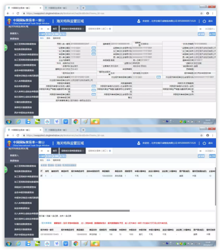This screenshot has width=222, height=250.
Task: Click lookup button beside 关联报关单申报单位编码
Action: [x=94, y=94]
